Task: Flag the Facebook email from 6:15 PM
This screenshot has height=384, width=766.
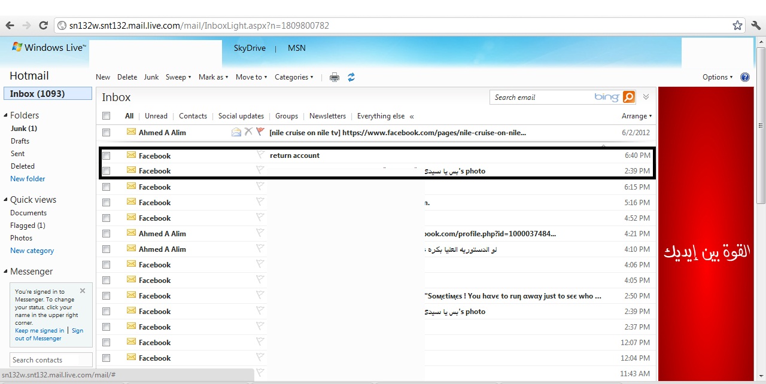Action: tap(260, 187)
